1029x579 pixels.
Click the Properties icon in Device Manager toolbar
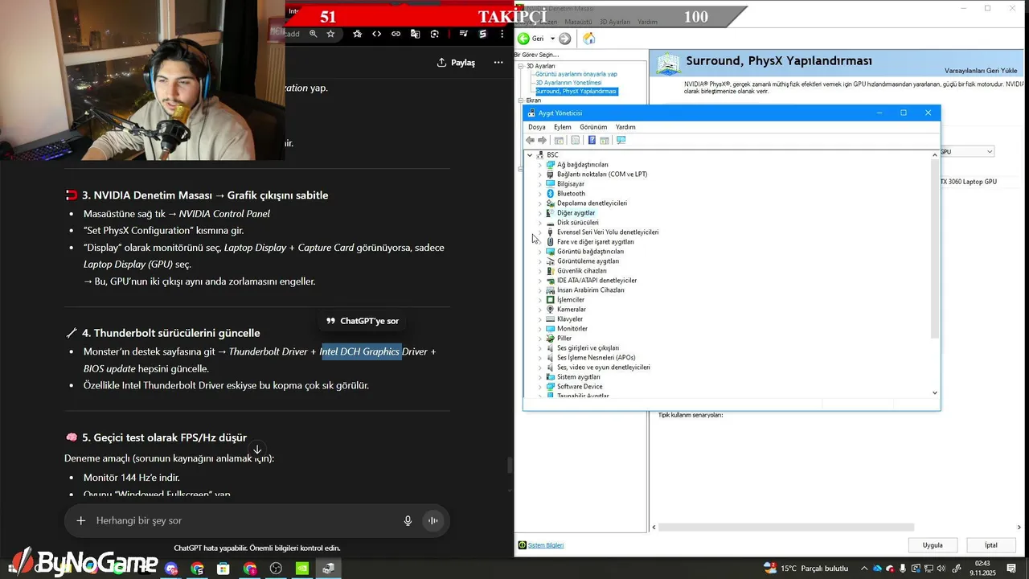click(x=575, y=140)
